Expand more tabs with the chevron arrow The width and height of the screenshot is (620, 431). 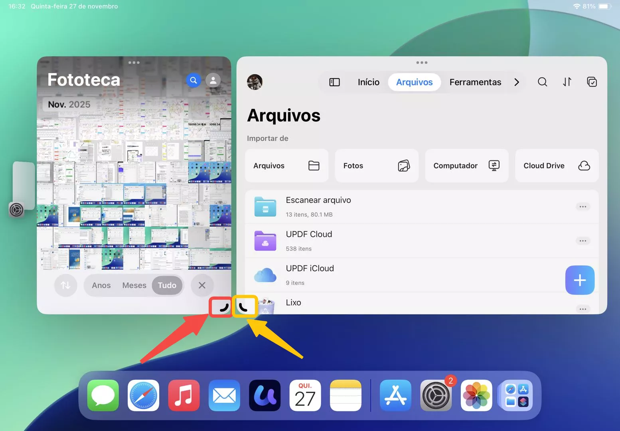click(517, 82)
